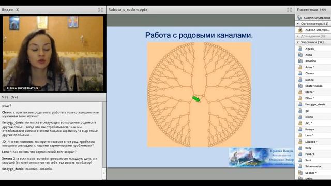This screenshot has height=186, width=331.
Task: Click the avatar icon next to fancygo_darsis
Action: pyautogui.click(x=300, y=104)
